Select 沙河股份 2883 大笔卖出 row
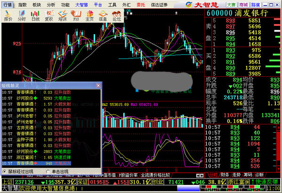 point(37,152)
